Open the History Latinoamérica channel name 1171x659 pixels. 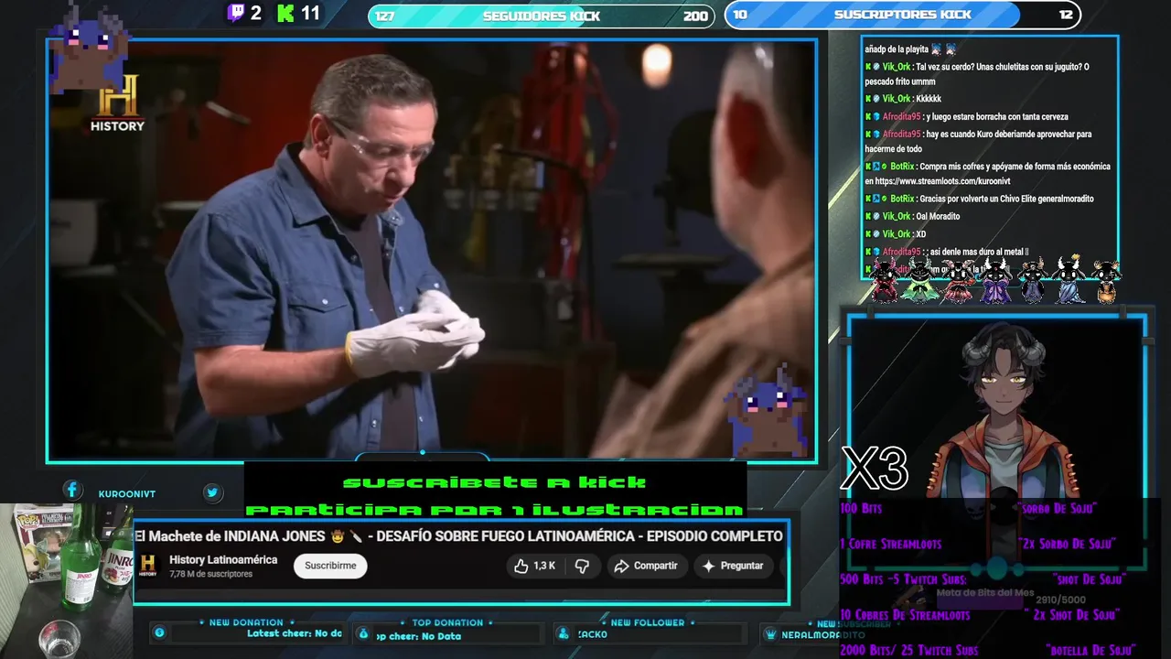[x=223, y=559]
